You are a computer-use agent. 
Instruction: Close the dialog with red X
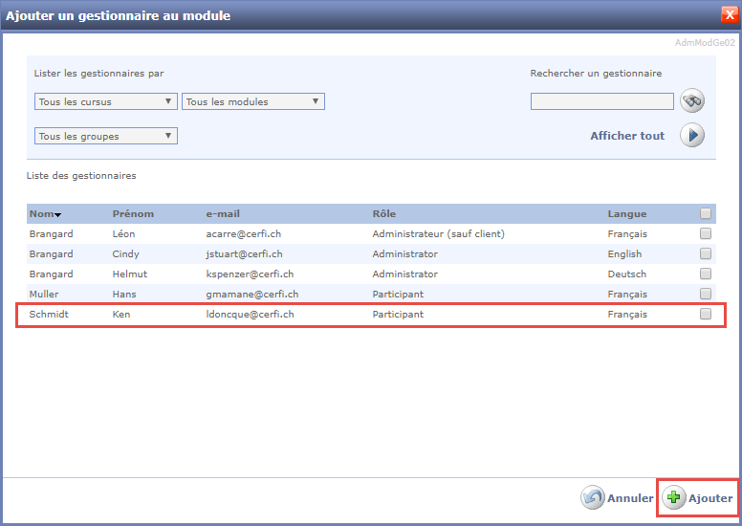tap(729, 15)
